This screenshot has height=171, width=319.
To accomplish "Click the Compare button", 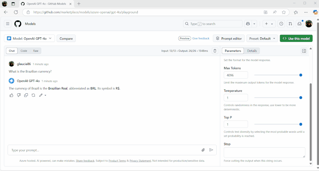I will pos(66,38).
